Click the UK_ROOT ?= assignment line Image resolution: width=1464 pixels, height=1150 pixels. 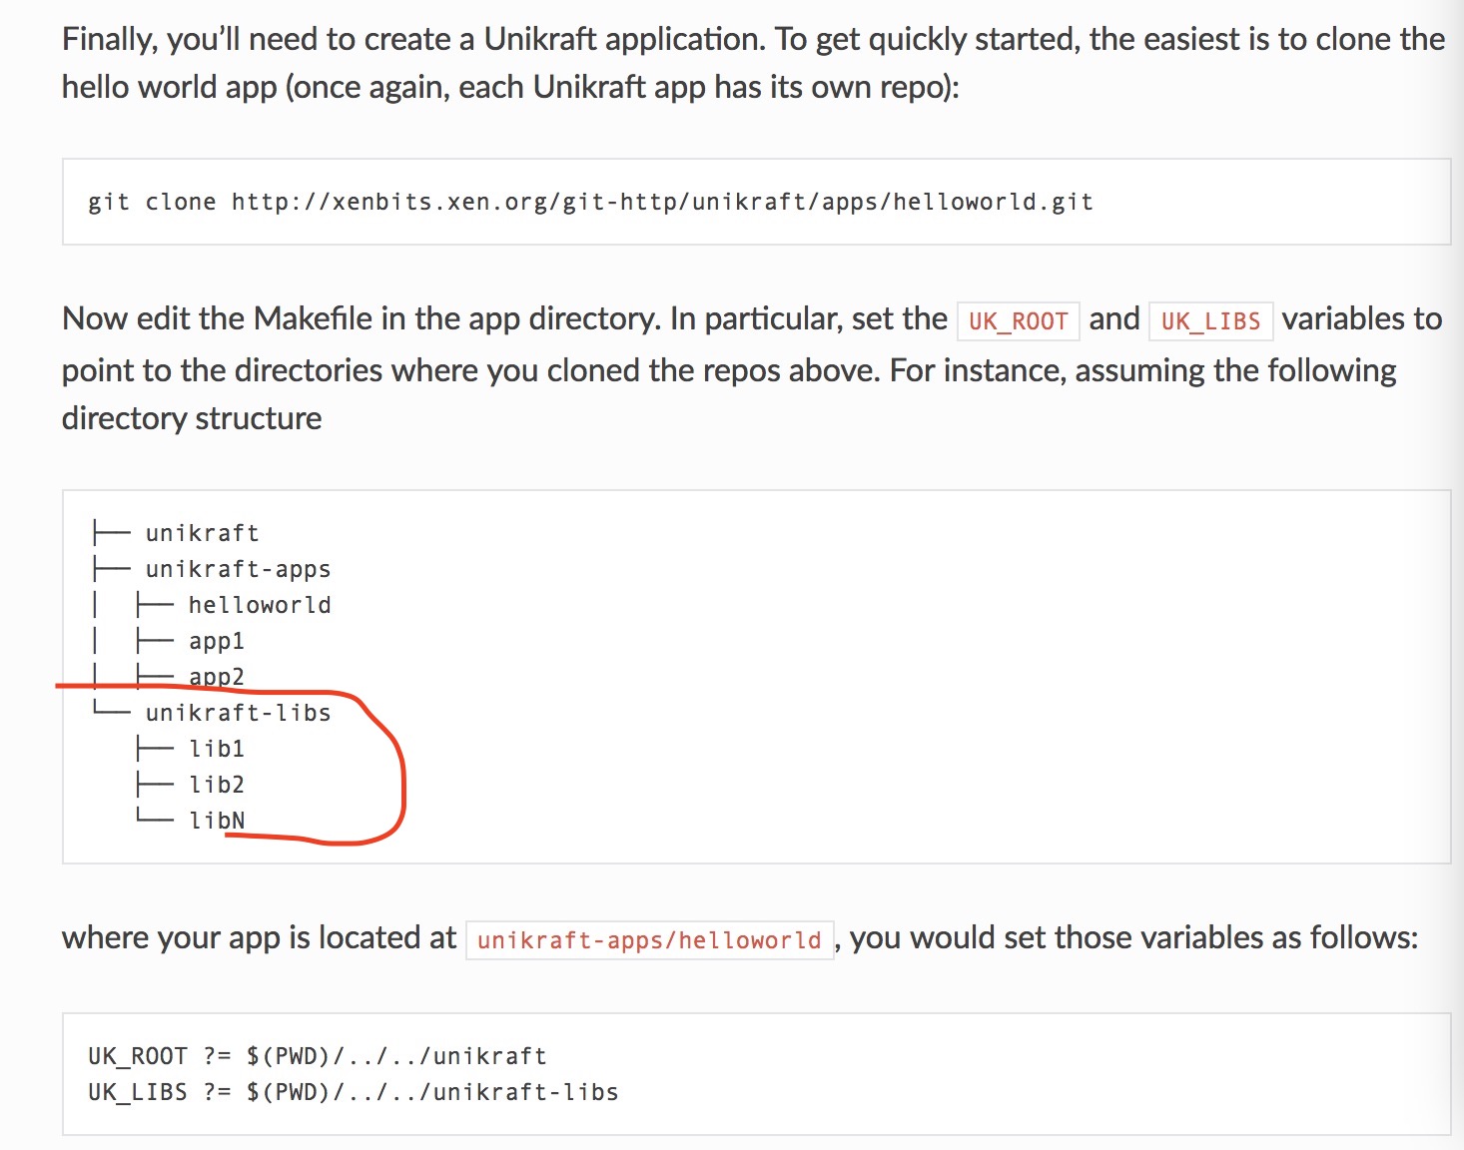(x=317, y=1056)
